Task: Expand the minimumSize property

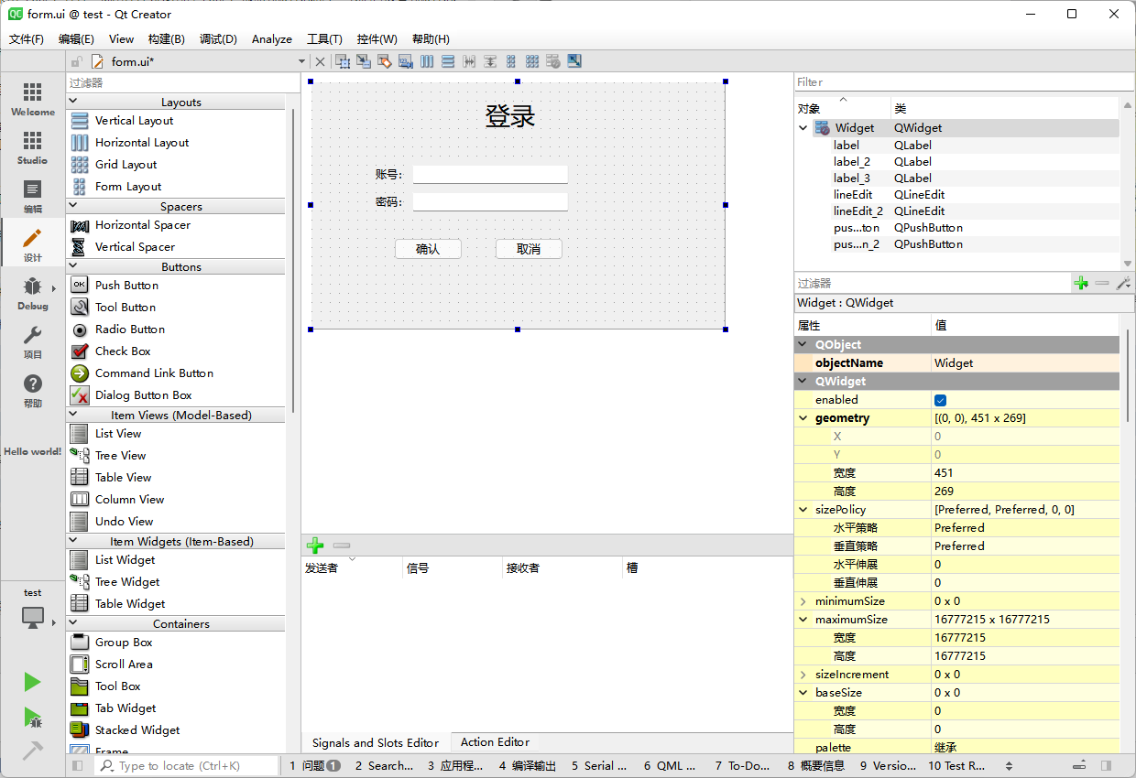Action: (803, 601)
